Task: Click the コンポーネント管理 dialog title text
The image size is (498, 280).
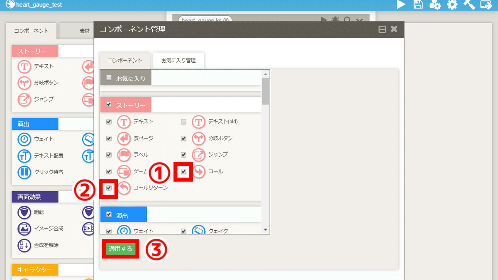Action: tap(133, 29)
